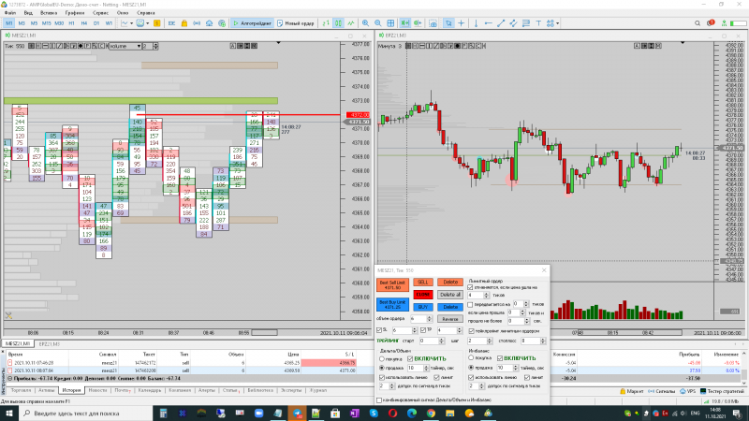The height and width of the screenshot is (421, 749).
Task: Click the red CLOSE button
Action: 423,295
